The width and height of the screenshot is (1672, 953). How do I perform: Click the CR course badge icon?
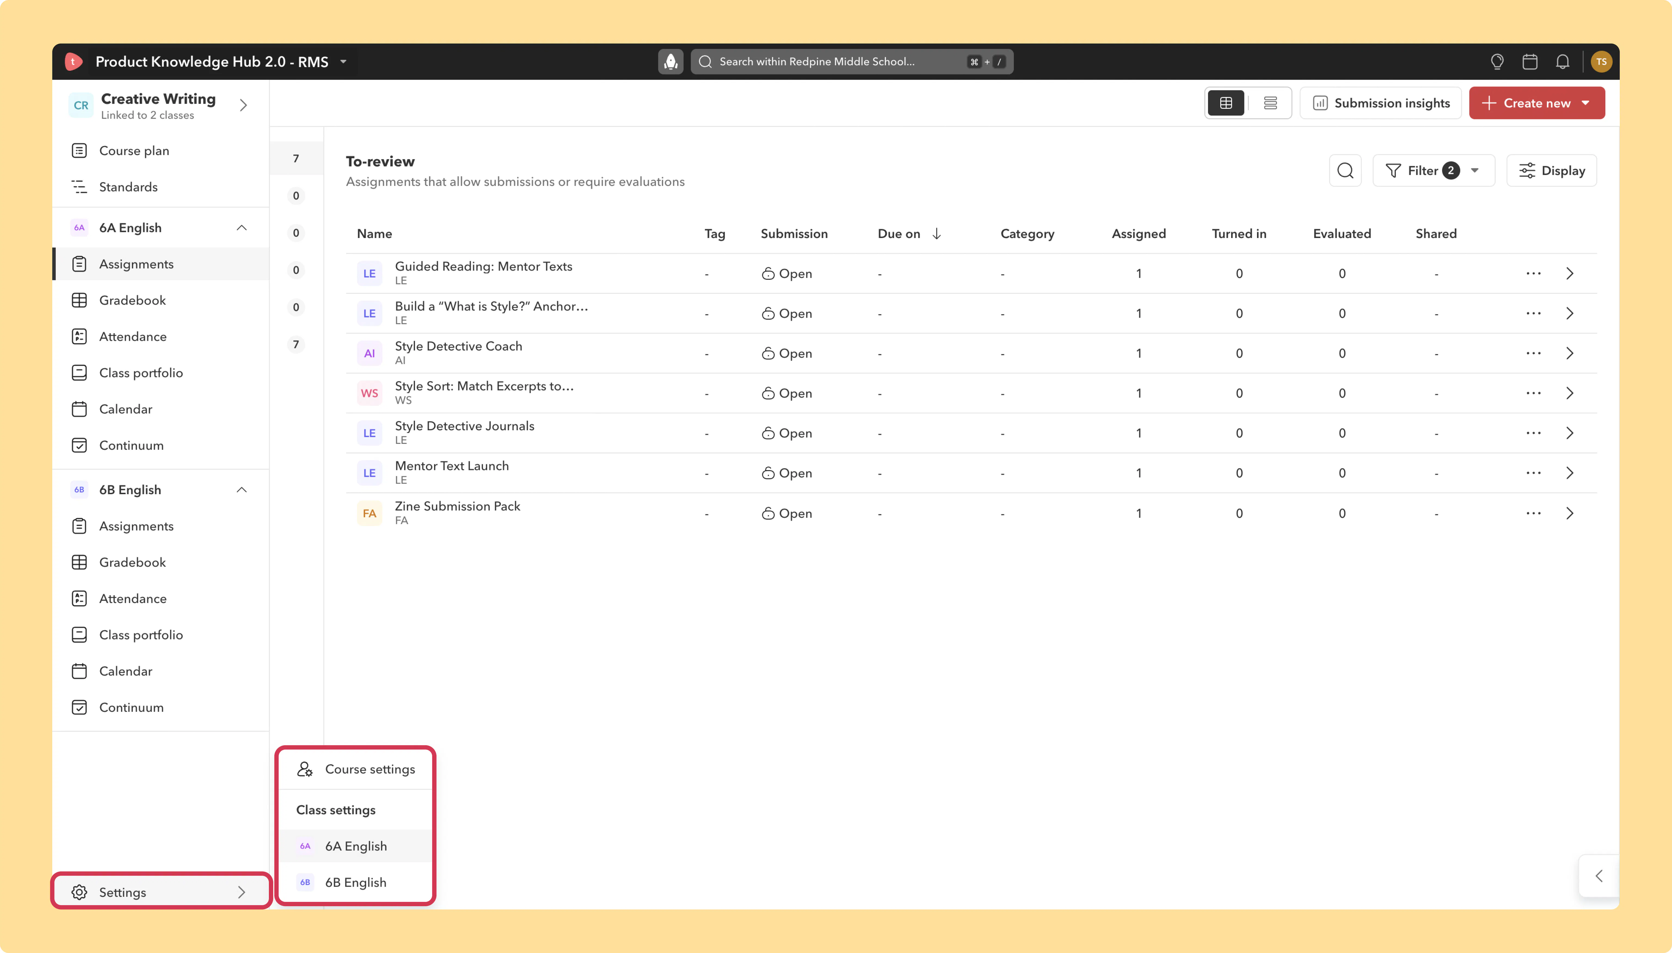pos(81,105)
